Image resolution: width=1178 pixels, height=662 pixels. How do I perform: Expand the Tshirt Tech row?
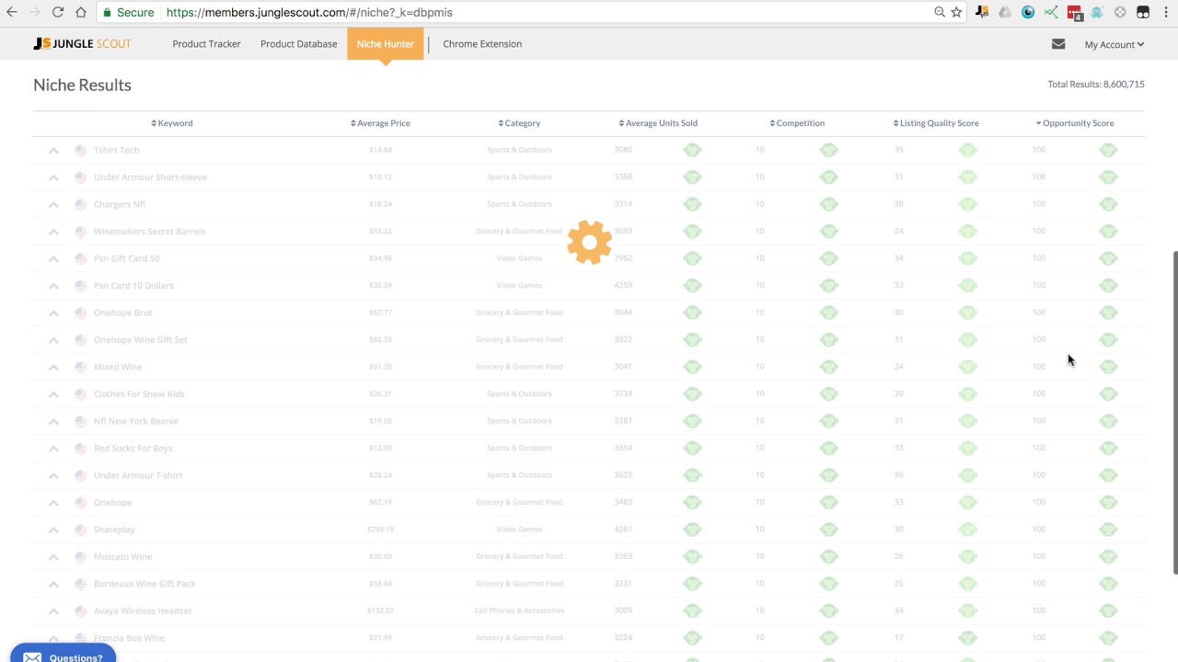click(x=53, y=150)
